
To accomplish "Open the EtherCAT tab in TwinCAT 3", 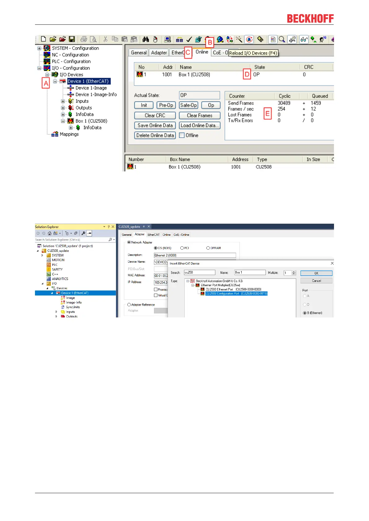I will [x=154, y=235].
